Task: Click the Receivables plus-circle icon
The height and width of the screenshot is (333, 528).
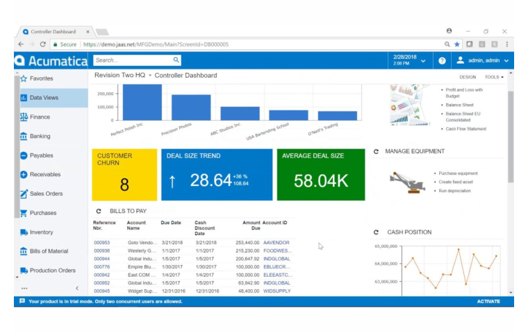Action: pos(24,175)
